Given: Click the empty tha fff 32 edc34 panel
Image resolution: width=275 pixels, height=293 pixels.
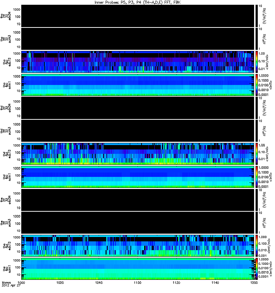Looking at the screenshot, I should (x=138, y=16).
